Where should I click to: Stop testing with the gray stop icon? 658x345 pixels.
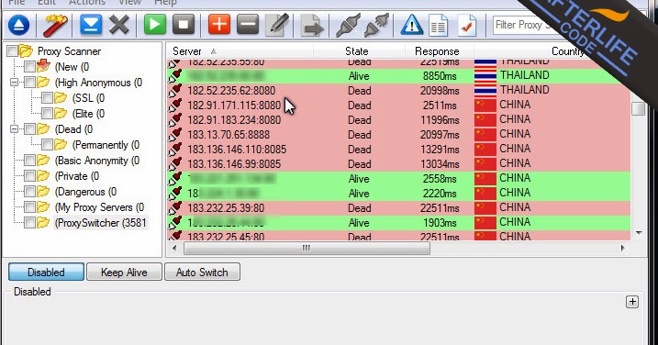click(184, 25)
